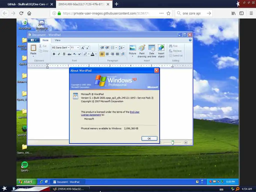
Task: Open the highlight color dropdown arrow
Action: (89, 54)
